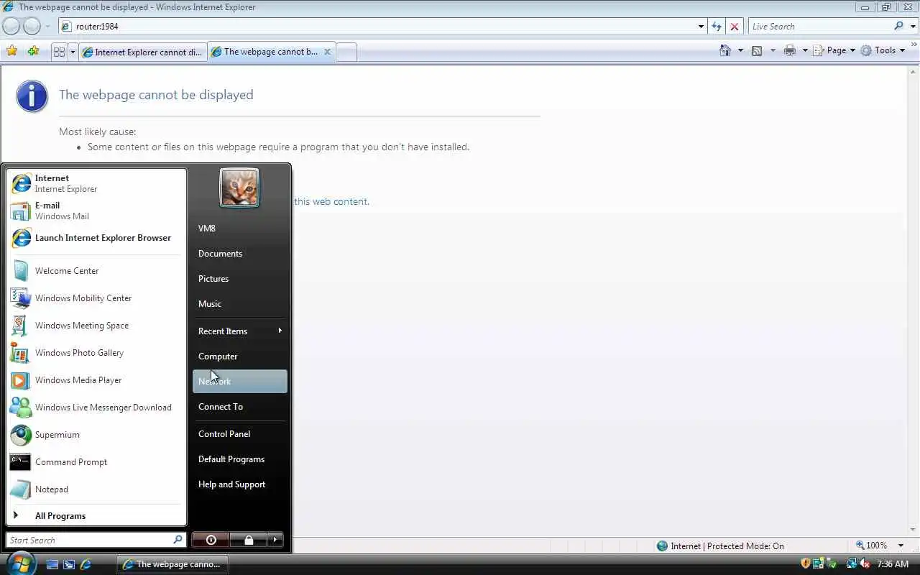
Task: Click Launch Internet Explorer Browser
Action: 96,238
